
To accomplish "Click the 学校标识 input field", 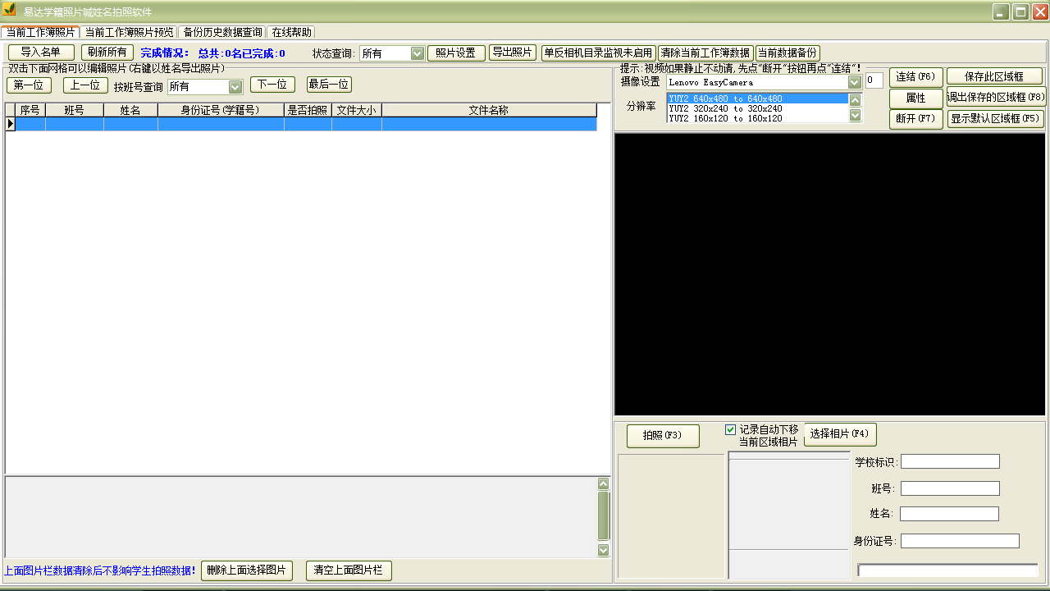I will (951, 461).
